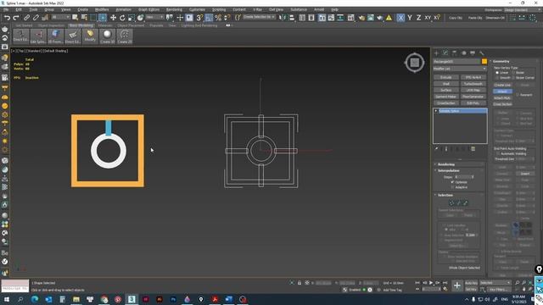Viewport: 543px width, 305px height.
Task: Open the Arnold menu
Action: (319, 9)
